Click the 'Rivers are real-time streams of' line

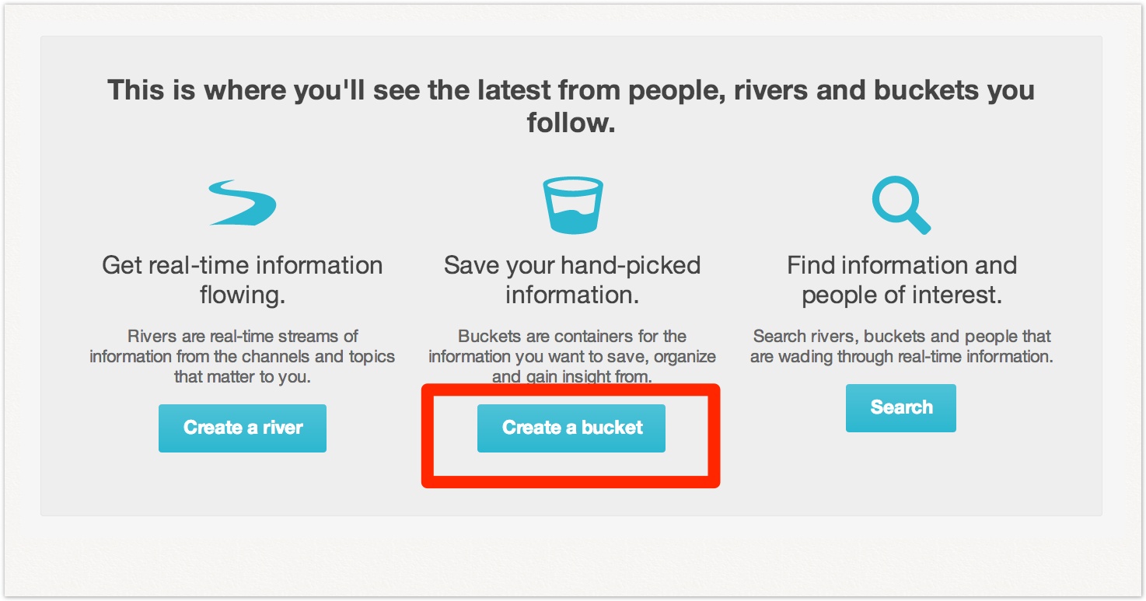tap(242, 337)
